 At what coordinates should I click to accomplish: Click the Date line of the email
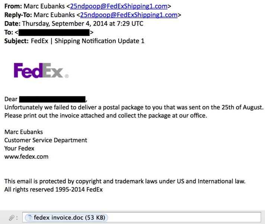tap(74, 24)
